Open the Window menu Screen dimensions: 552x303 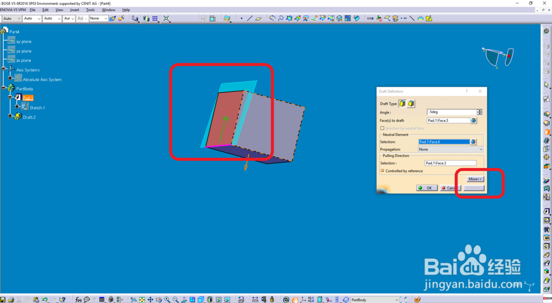(108, 10)
